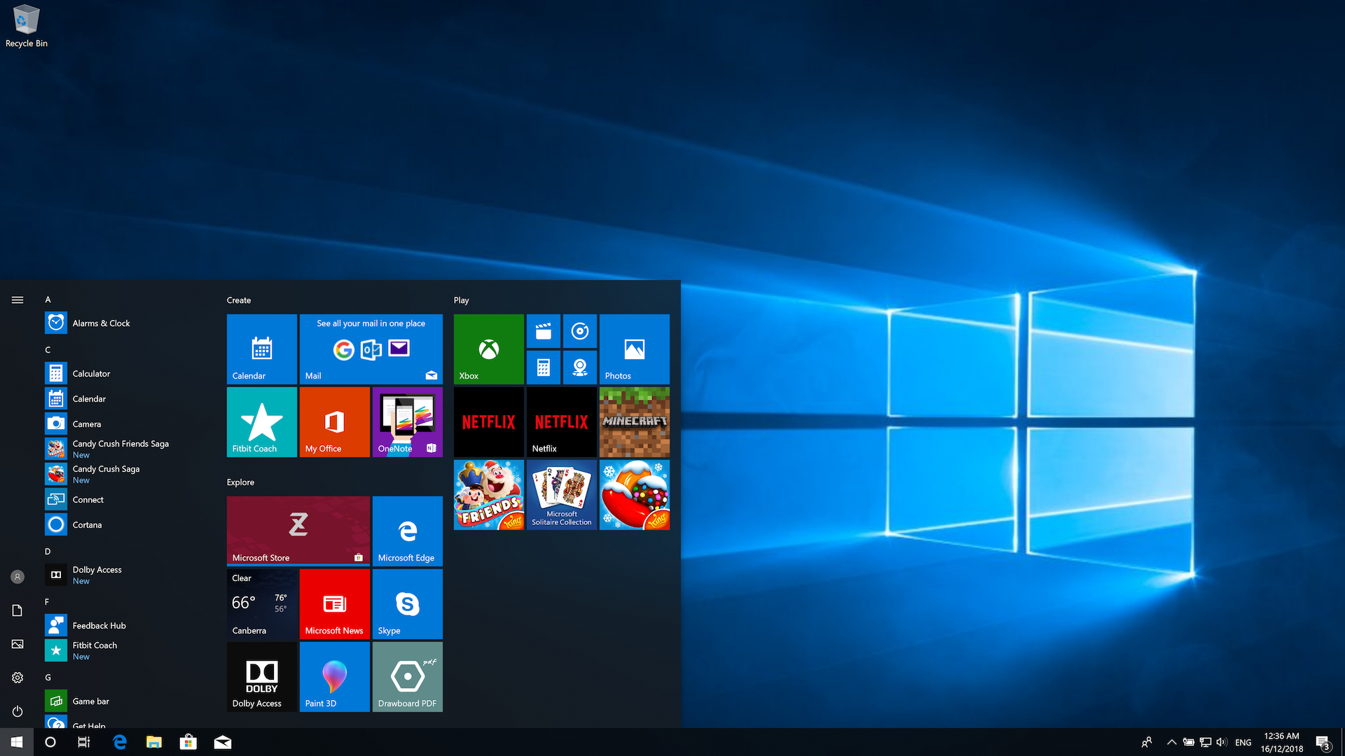Open Microsoft Edge from Explore section
1345x756 pixels.
tap(408, 530)
